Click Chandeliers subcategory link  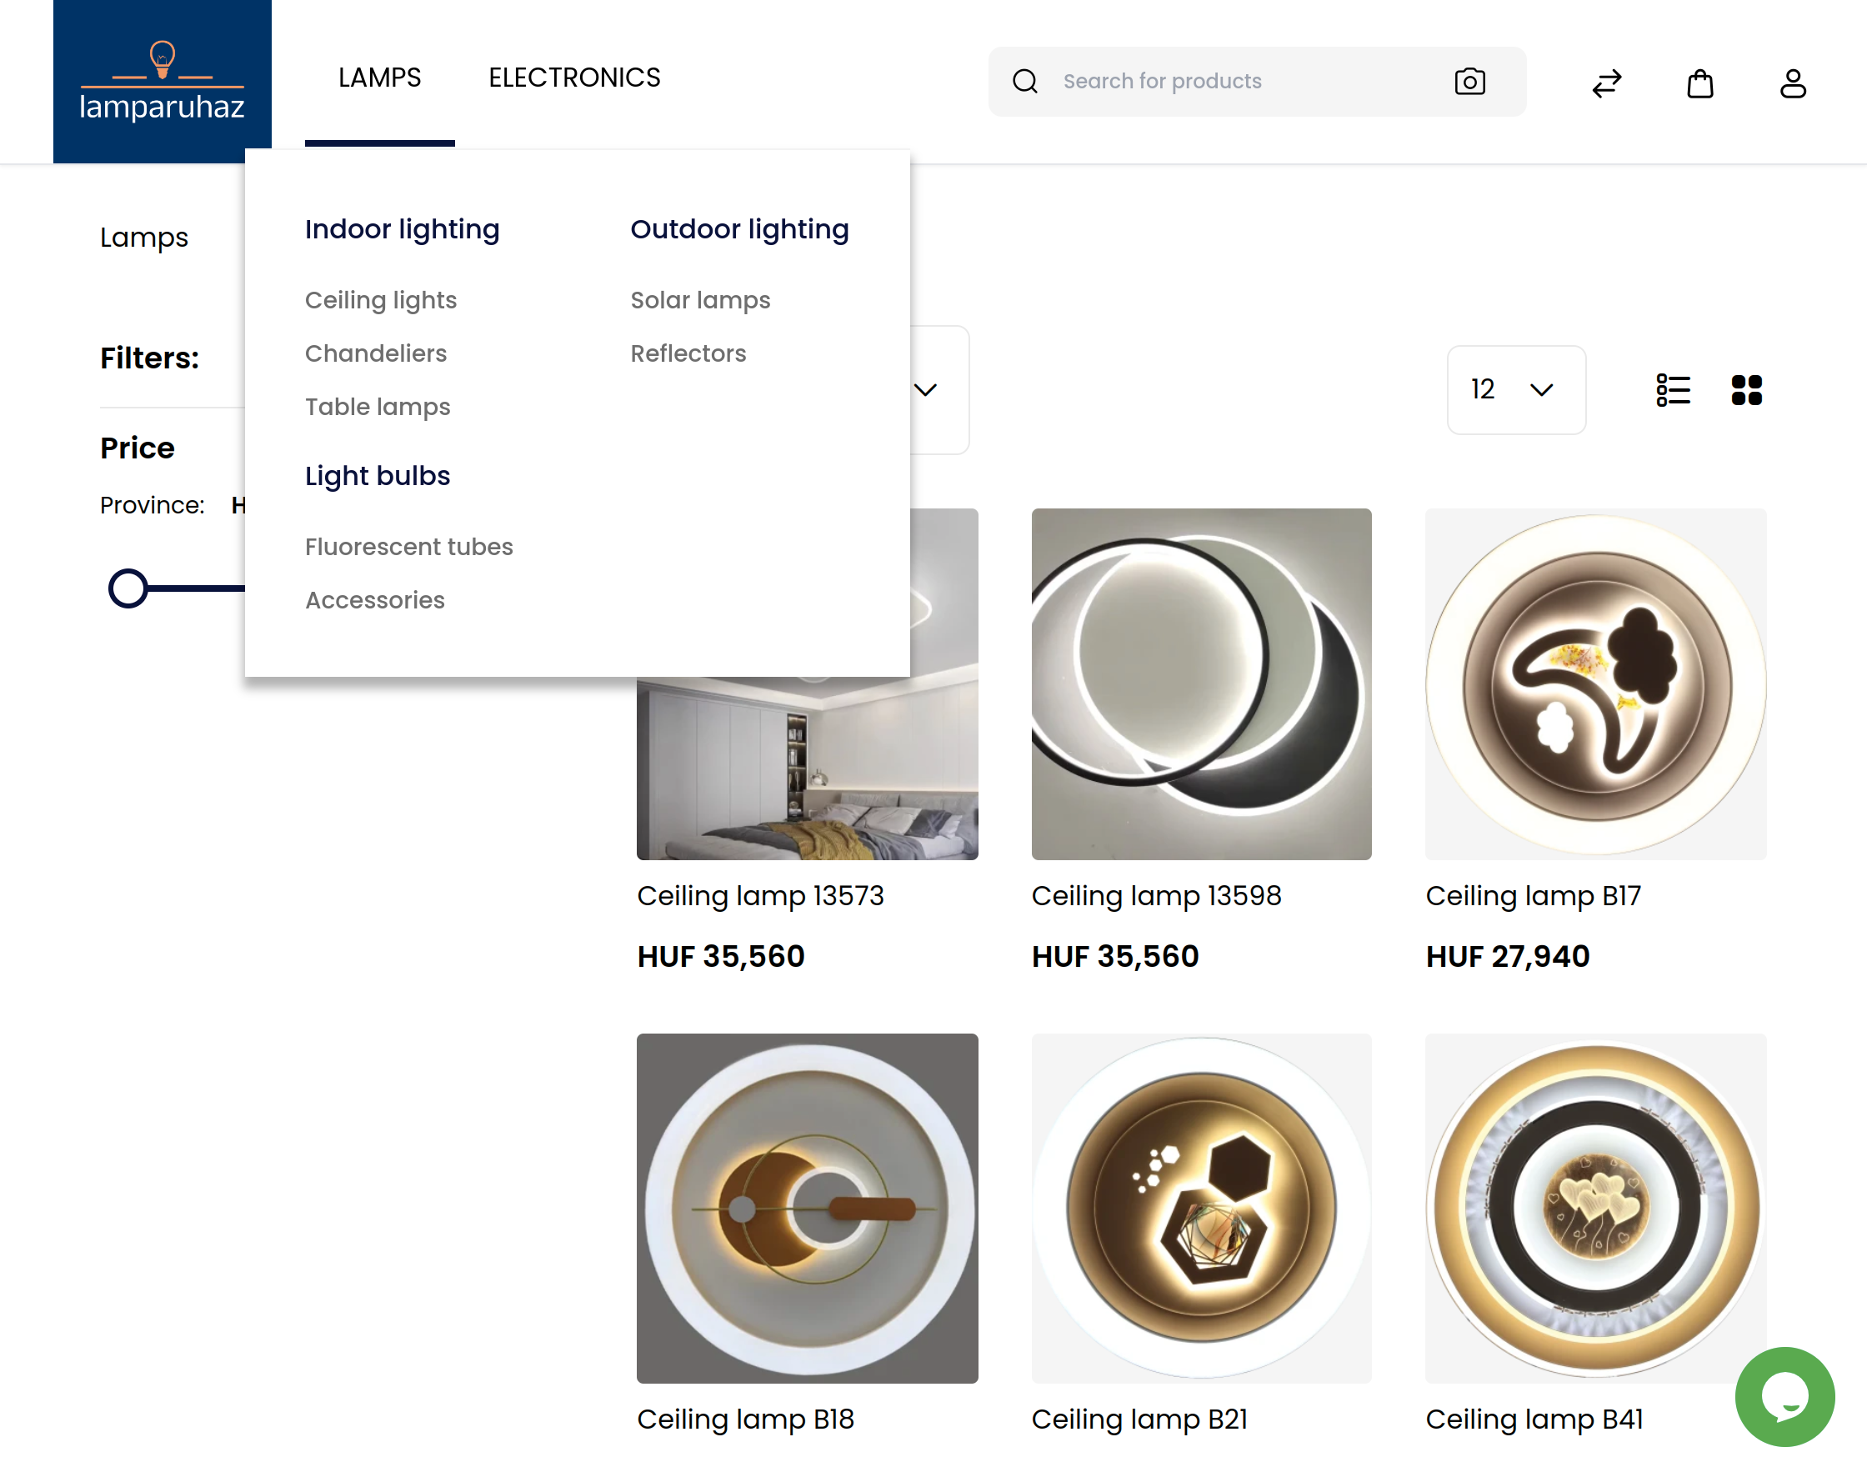tap(374, 353)
